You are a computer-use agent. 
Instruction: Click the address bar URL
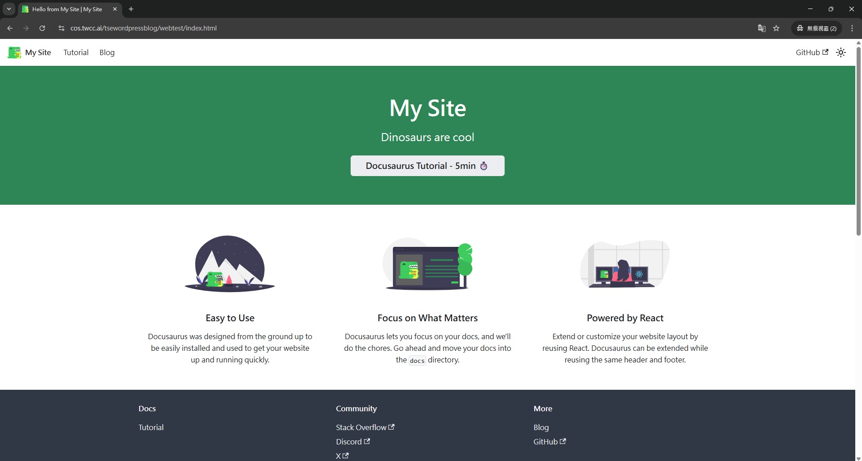coord(143,28)
